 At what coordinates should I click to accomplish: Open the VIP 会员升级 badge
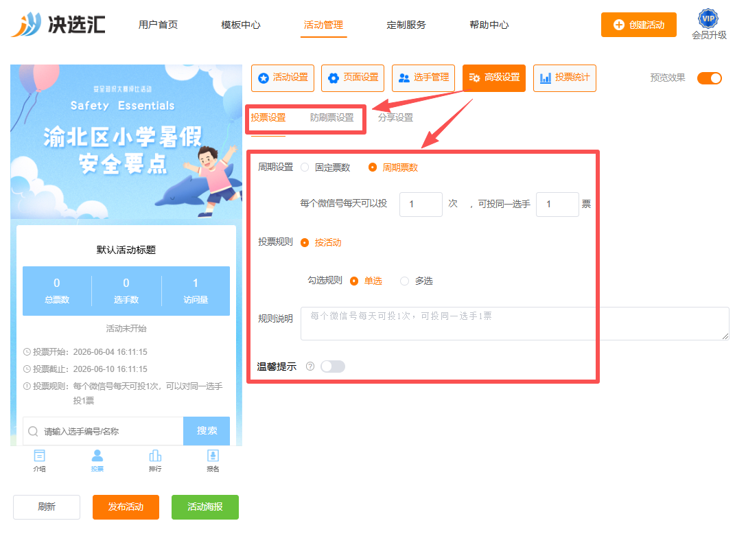(x=708, y=25)
